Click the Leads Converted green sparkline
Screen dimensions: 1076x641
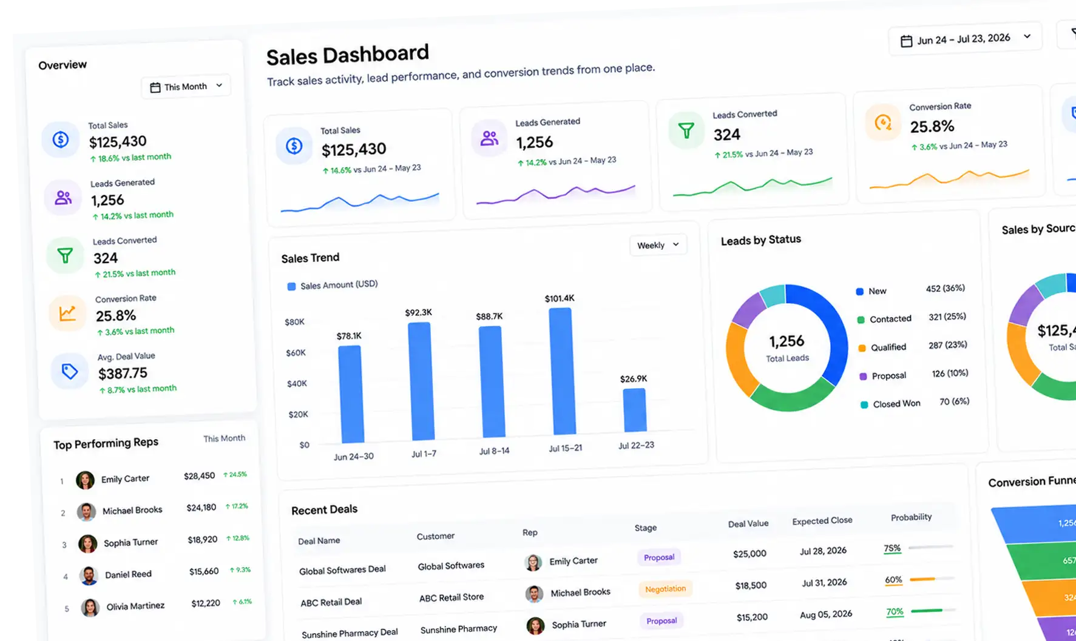coord(753,186)
